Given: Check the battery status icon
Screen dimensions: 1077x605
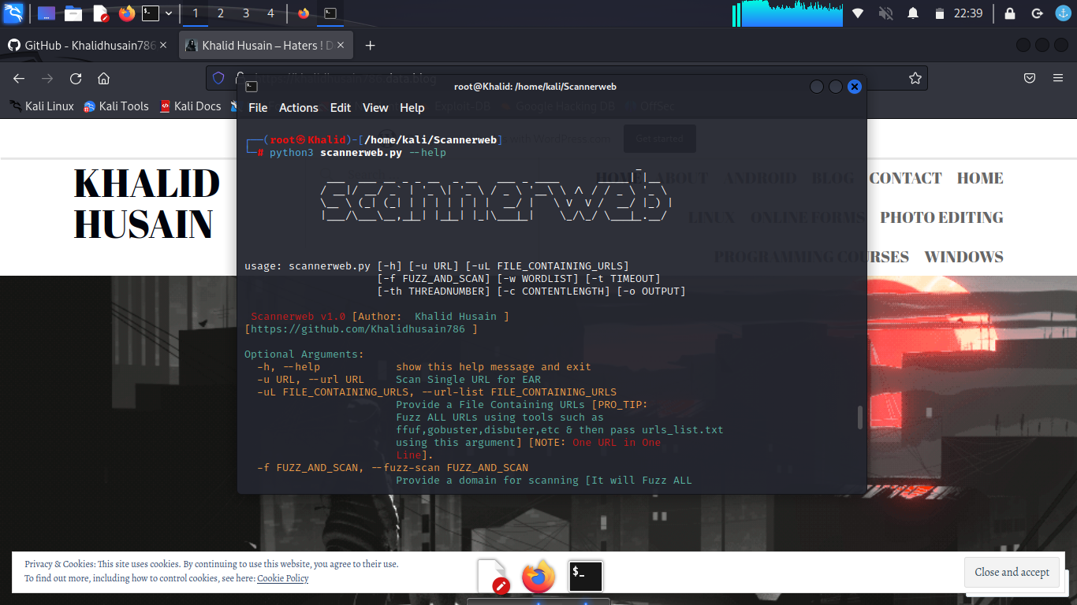Looking at the screenshot, I should click(x=939, y=13).
